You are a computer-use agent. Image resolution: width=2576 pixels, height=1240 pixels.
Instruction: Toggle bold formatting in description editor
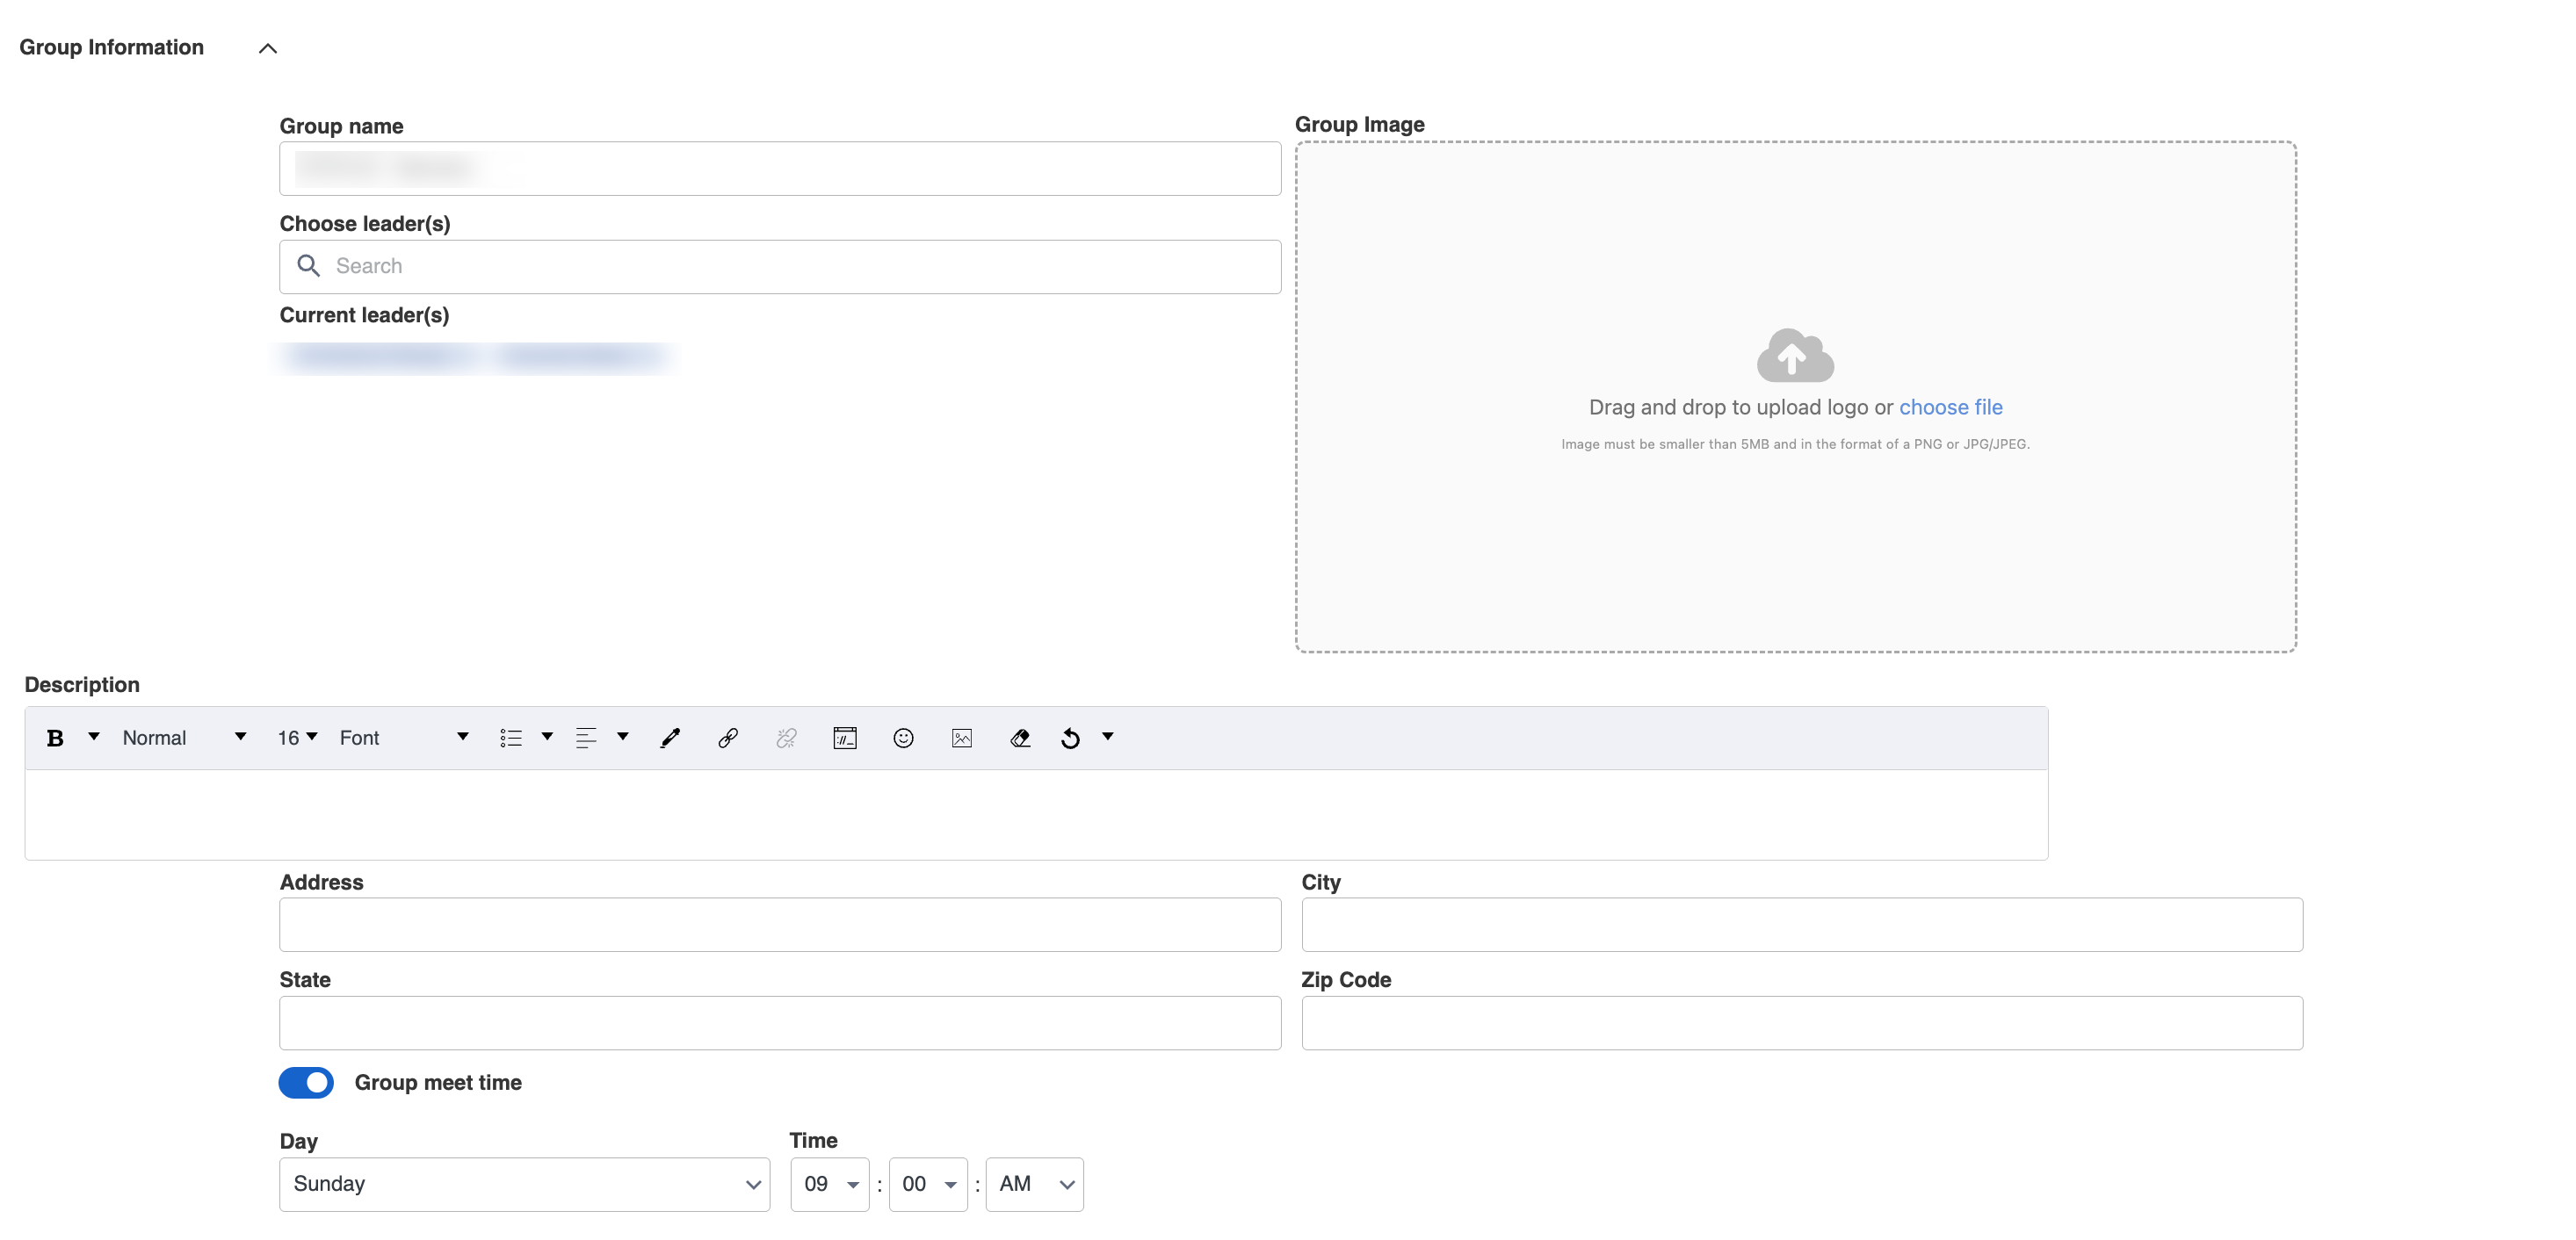(55, 738)
